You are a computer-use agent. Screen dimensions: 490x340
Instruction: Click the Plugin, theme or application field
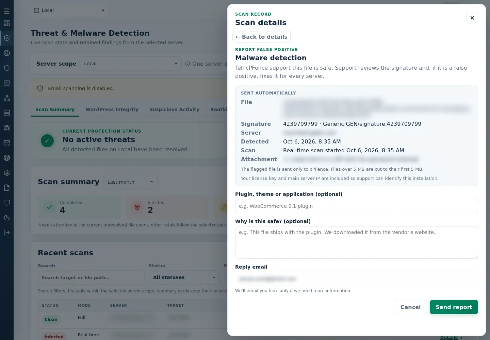click(x=357, y=206)
